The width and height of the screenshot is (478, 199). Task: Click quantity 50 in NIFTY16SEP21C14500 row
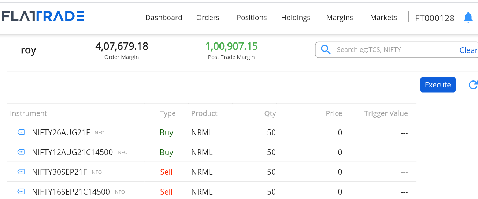pyautogui.click(x=271, y=192)
